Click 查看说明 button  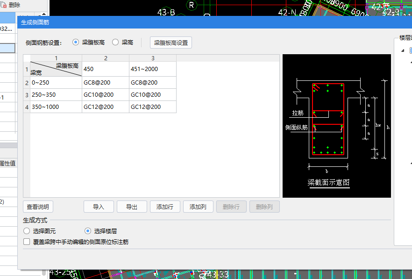click(x=38, y=207)
